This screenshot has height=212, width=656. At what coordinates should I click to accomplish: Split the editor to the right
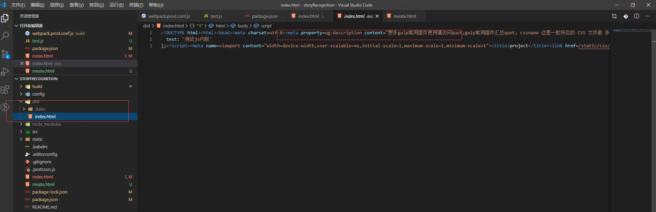point(636,16)
